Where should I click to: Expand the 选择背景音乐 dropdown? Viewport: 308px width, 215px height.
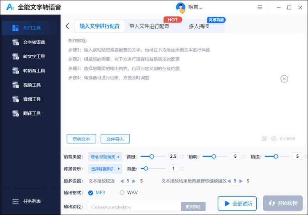[105, 168]
